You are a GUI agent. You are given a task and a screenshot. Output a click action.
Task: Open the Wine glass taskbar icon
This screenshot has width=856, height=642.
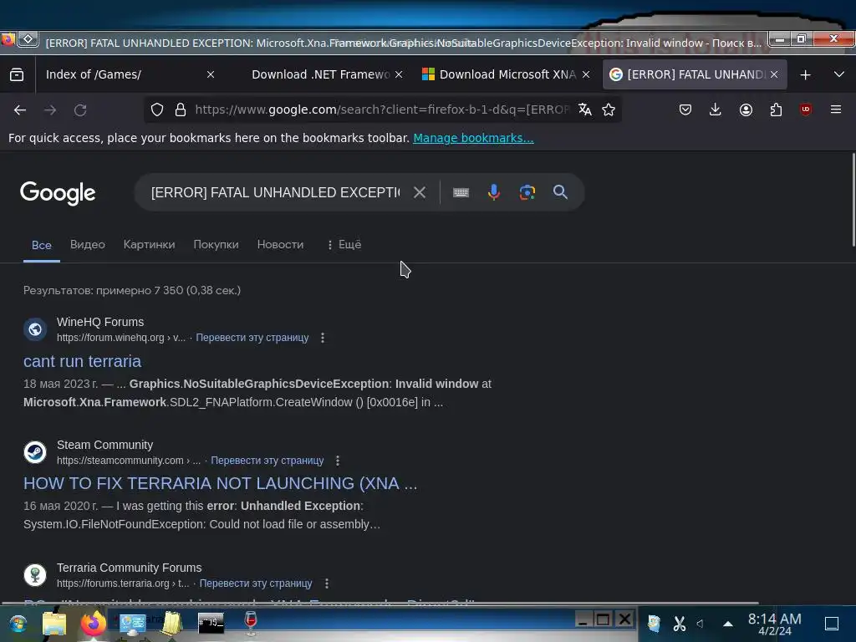[x=251, y=623]
